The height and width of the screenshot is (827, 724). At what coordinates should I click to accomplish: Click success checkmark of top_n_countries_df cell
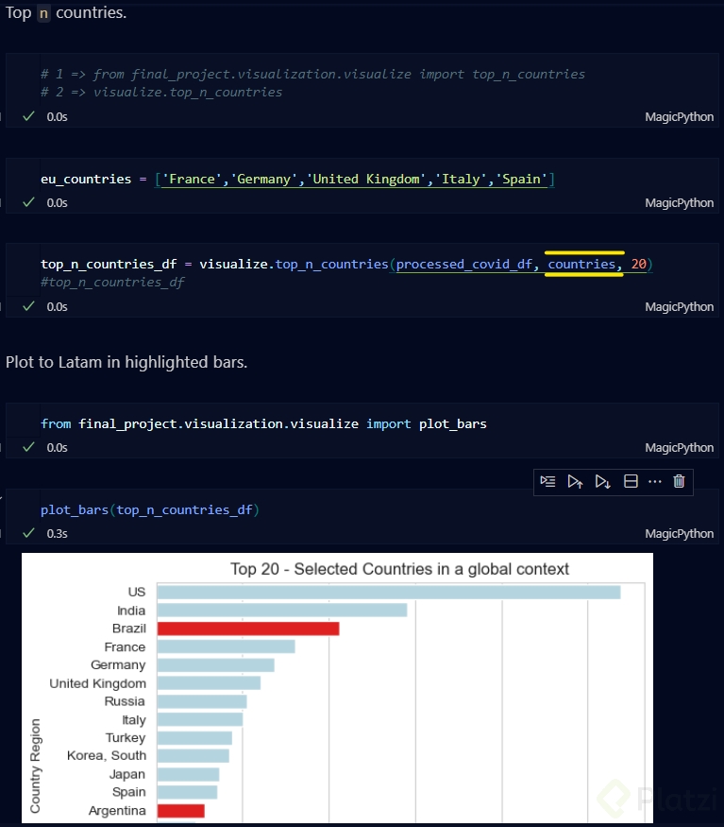(28, 306)
